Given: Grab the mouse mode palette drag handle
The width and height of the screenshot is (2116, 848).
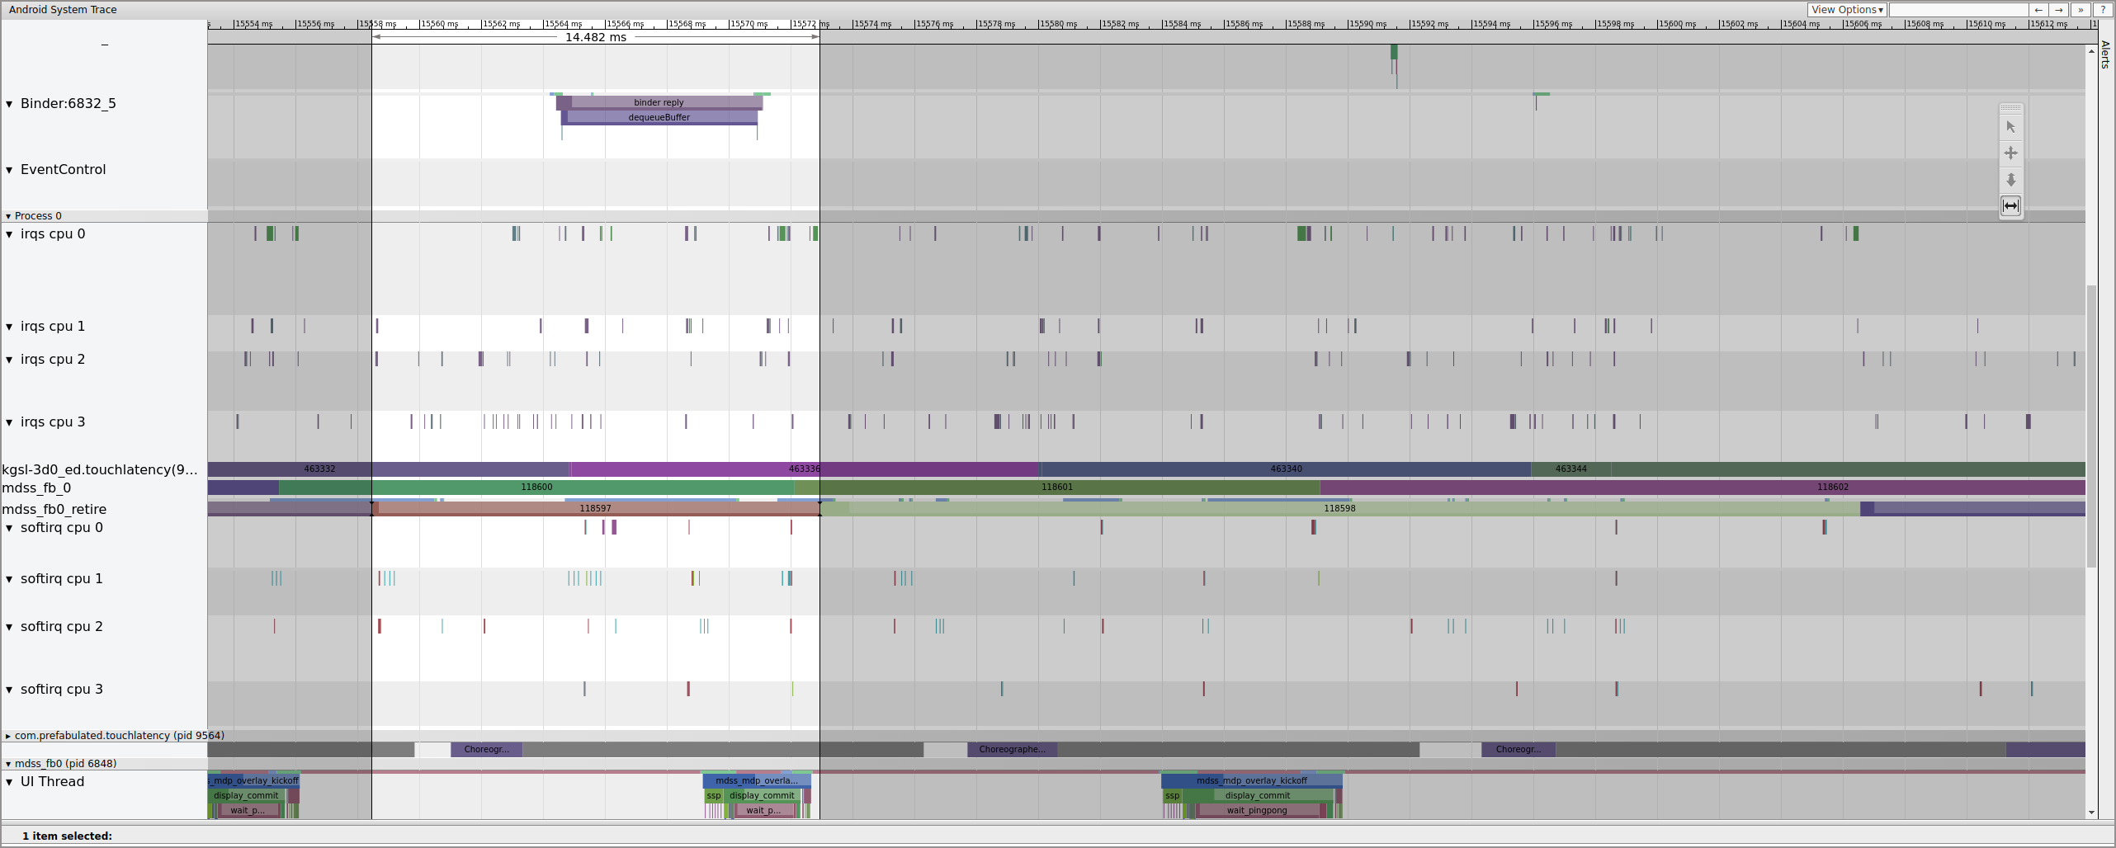Looking at the screenshot, I should click(x=2010, y=109).
